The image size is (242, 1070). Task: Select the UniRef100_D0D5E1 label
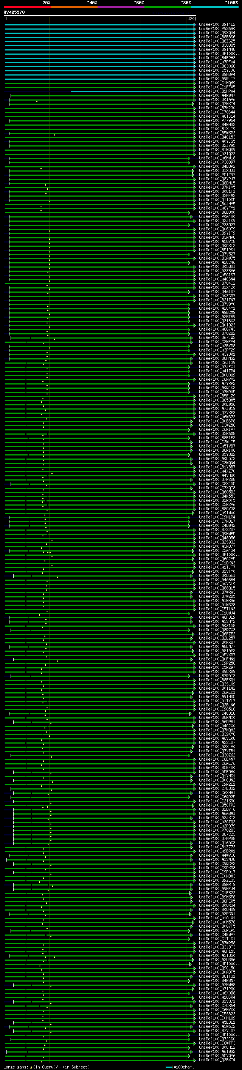(217, 576)
